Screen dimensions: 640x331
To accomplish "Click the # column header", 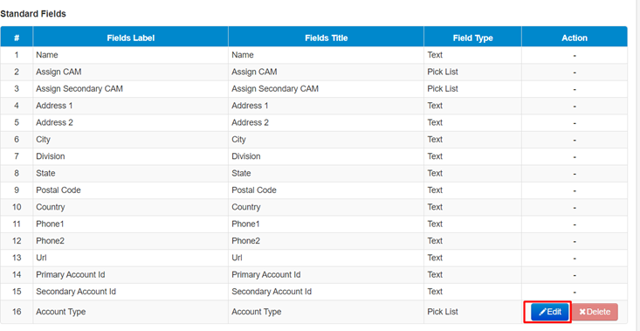I will pyautogui.click(x=17, y=38).
